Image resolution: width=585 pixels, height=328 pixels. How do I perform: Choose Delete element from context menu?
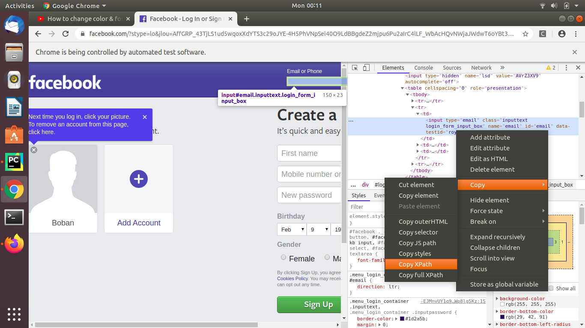tap(502, 170)
